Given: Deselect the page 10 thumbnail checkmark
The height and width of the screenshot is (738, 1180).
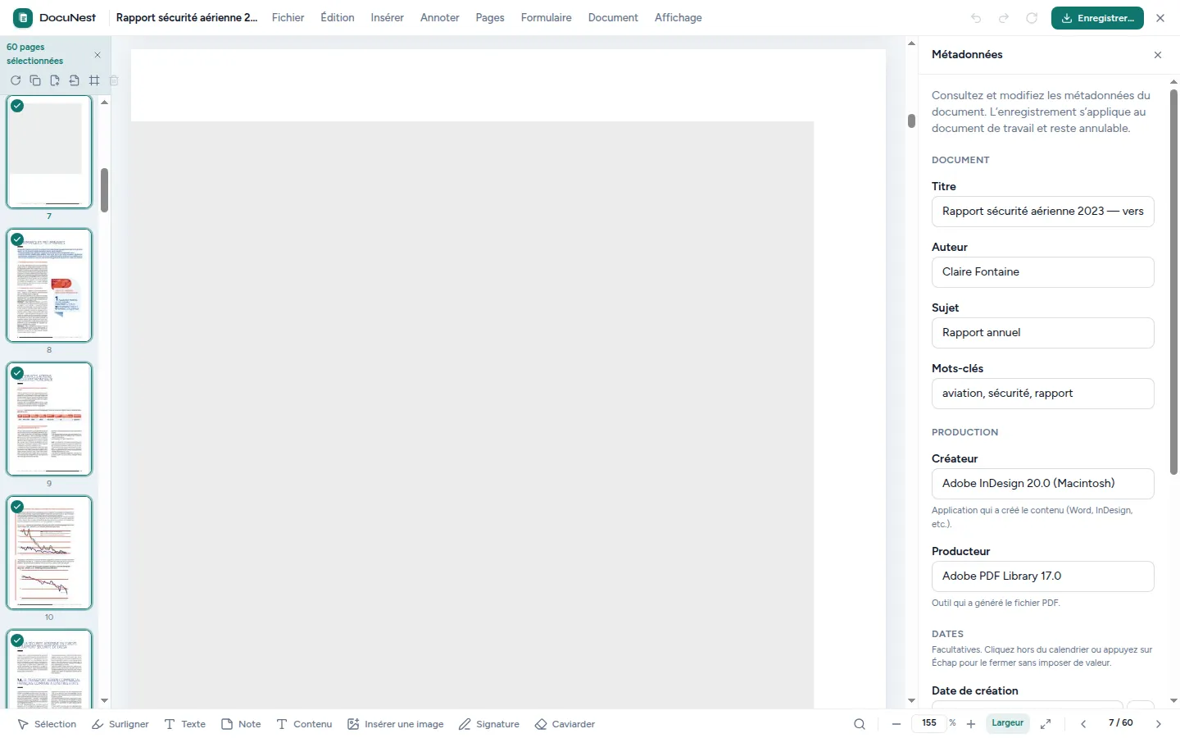Looking at the screenshot, I should [x=17, y=507].
